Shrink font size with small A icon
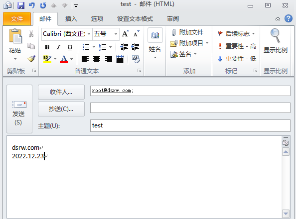The height and width of the screenshot is (219, 296). 136,34
